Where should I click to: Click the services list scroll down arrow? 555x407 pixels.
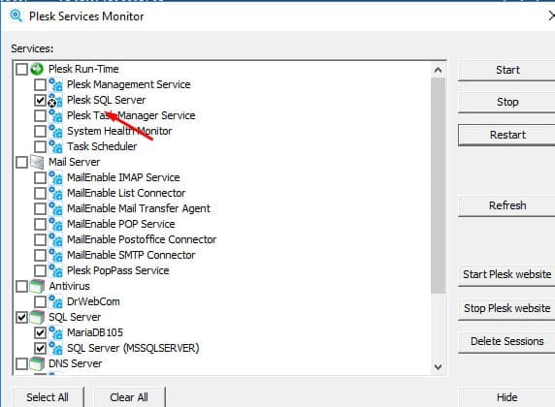[x=438, y=367]
